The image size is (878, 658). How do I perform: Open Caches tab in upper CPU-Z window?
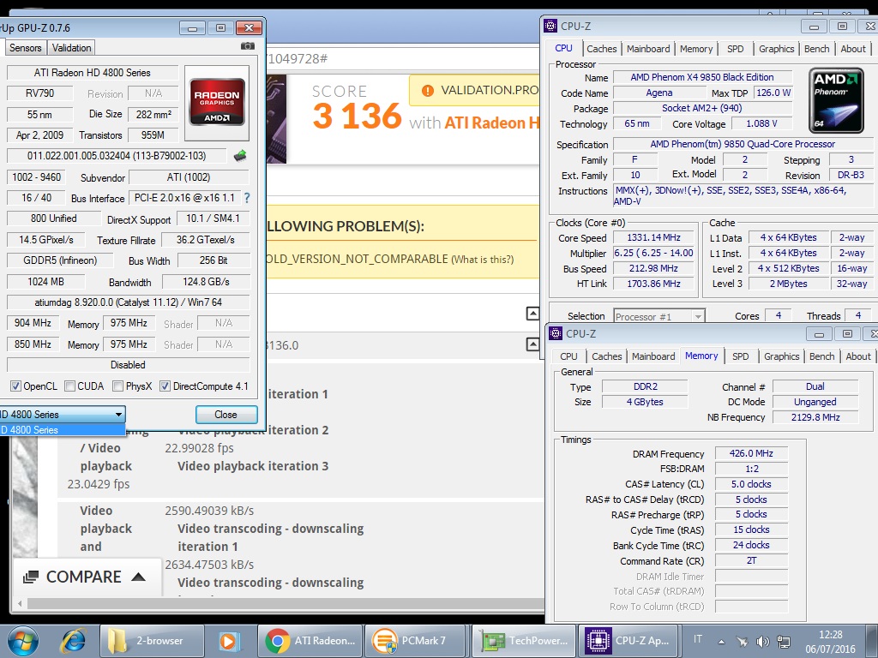click(601, 49)
